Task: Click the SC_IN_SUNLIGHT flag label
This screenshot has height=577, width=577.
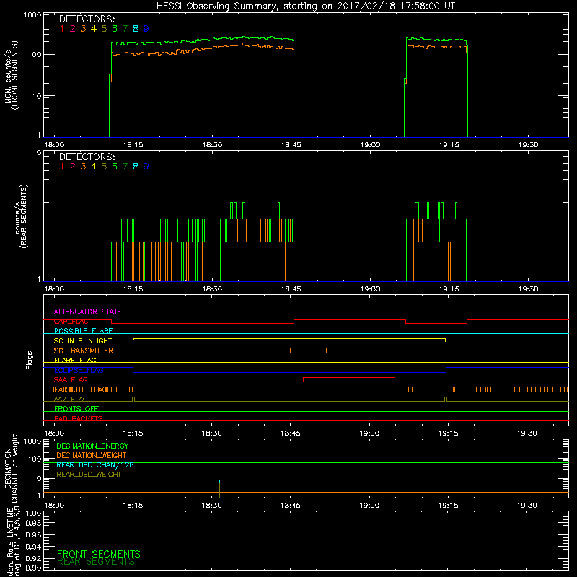Action: pyautogui.click(x=83, y=340)
